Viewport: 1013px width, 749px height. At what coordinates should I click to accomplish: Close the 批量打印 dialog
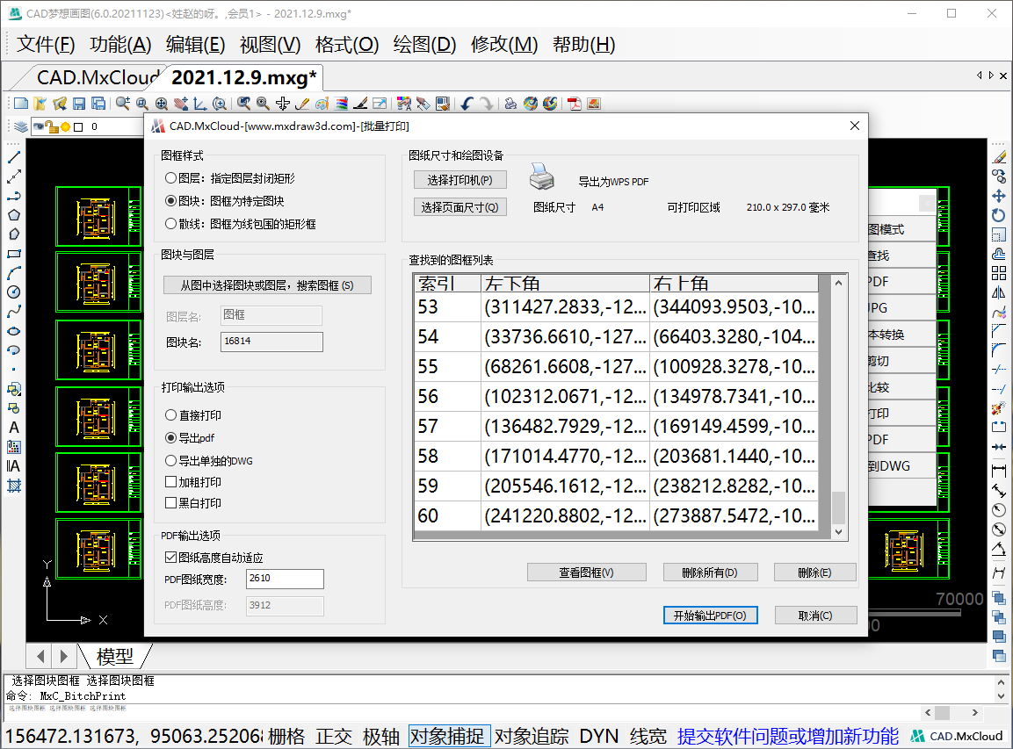tap(854, 126)
